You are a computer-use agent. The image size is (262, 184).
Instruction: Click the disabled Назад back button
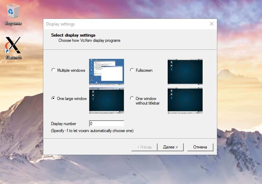144,147
